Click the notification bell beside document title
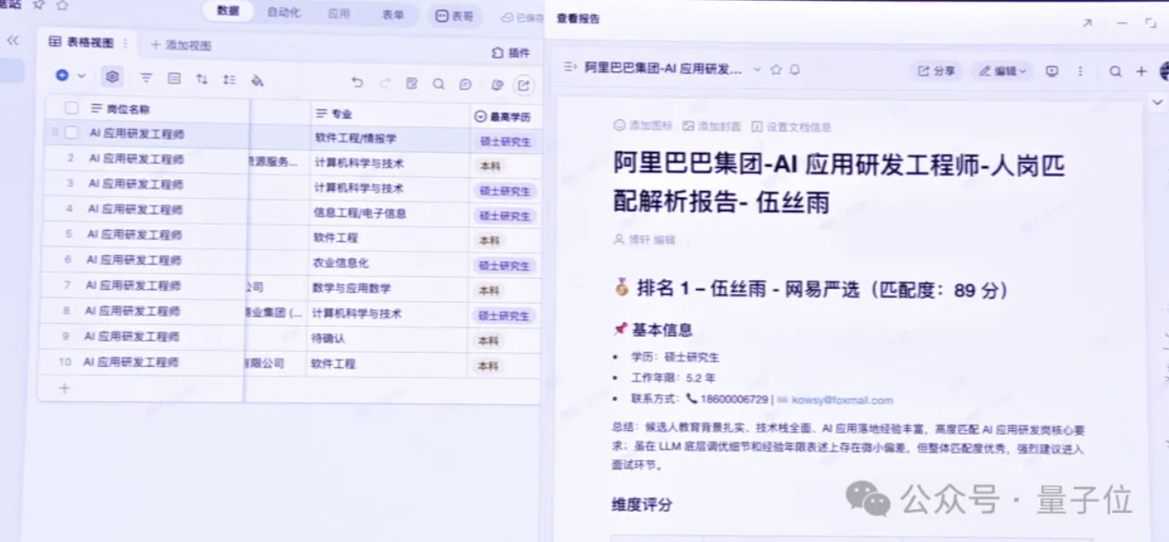Viewport: 1169px width, 542px height. tap(795, 69)
